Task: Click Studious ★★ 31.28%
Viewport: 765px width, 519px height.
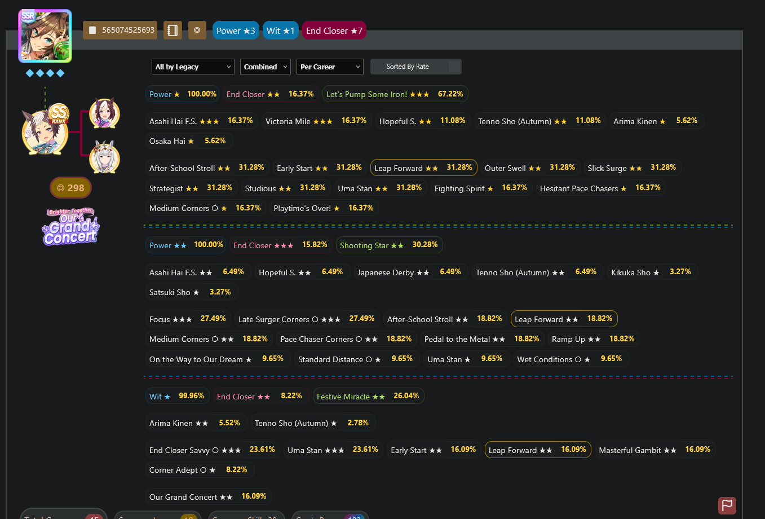Action: (285, 188)
